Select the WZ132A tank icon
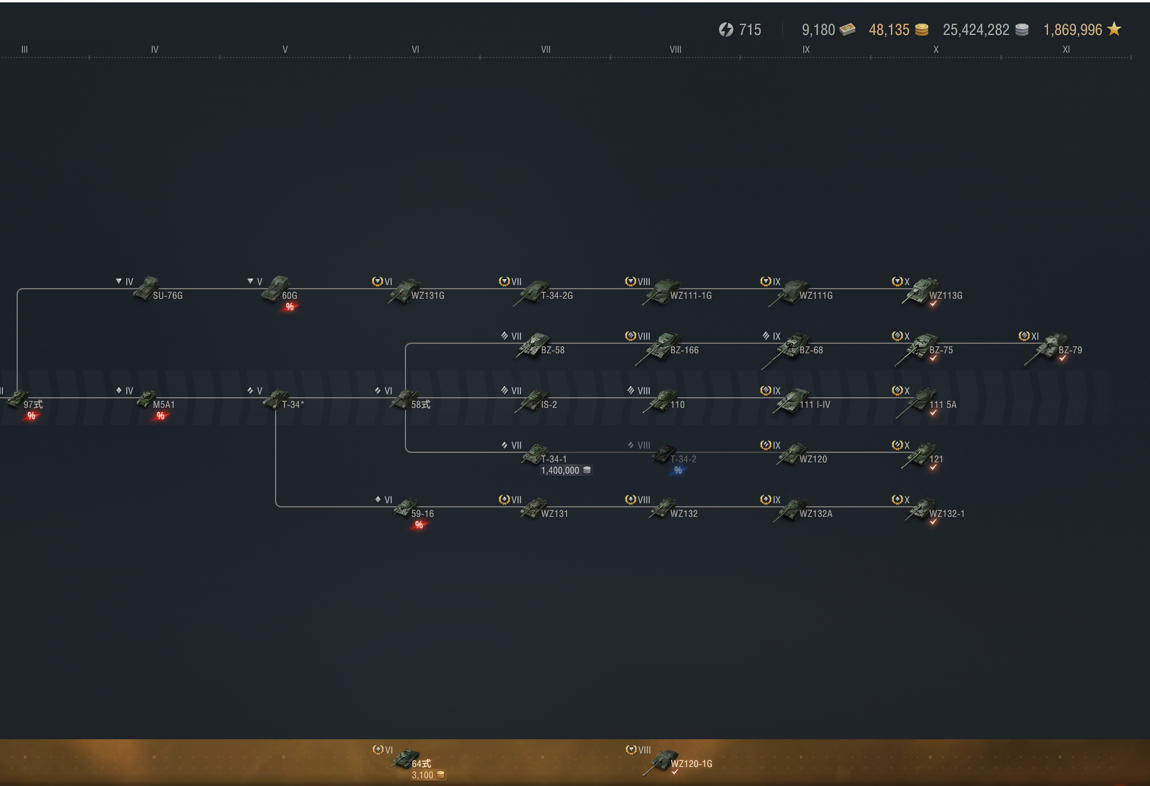Screen dimensions: 1150x786 click(791, 509)
